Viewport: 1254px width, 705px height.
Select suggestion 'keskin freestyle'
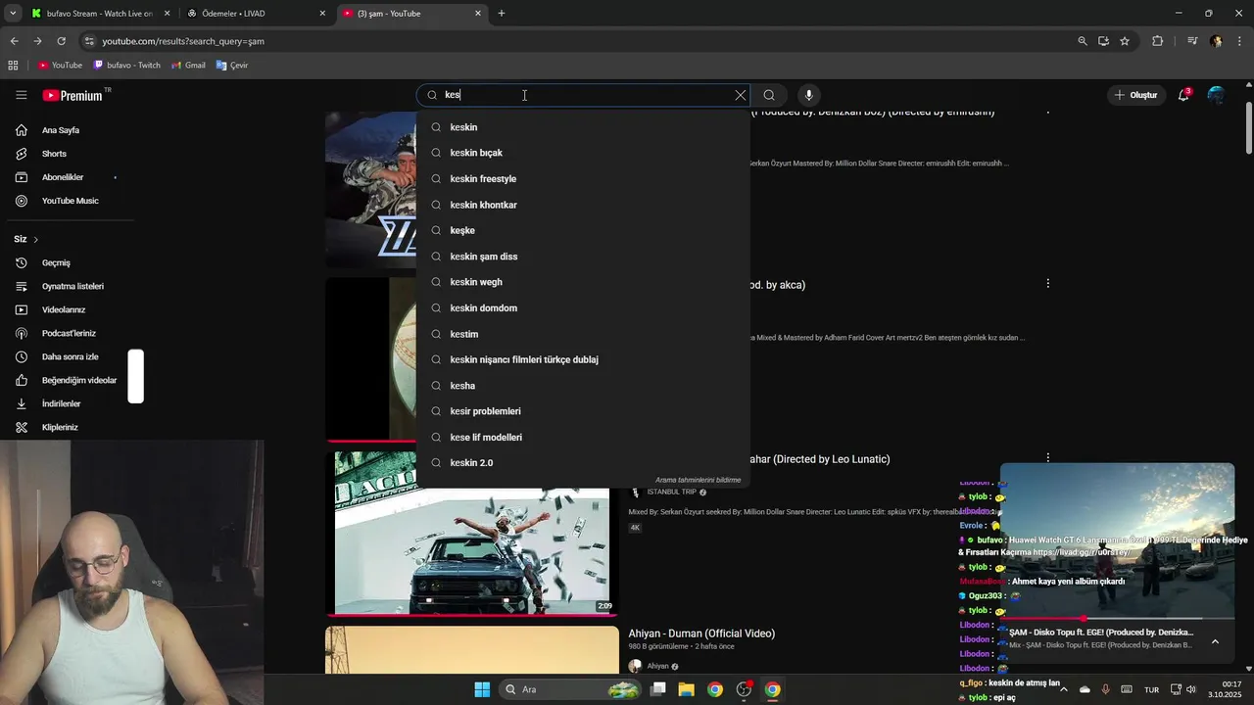583,179
